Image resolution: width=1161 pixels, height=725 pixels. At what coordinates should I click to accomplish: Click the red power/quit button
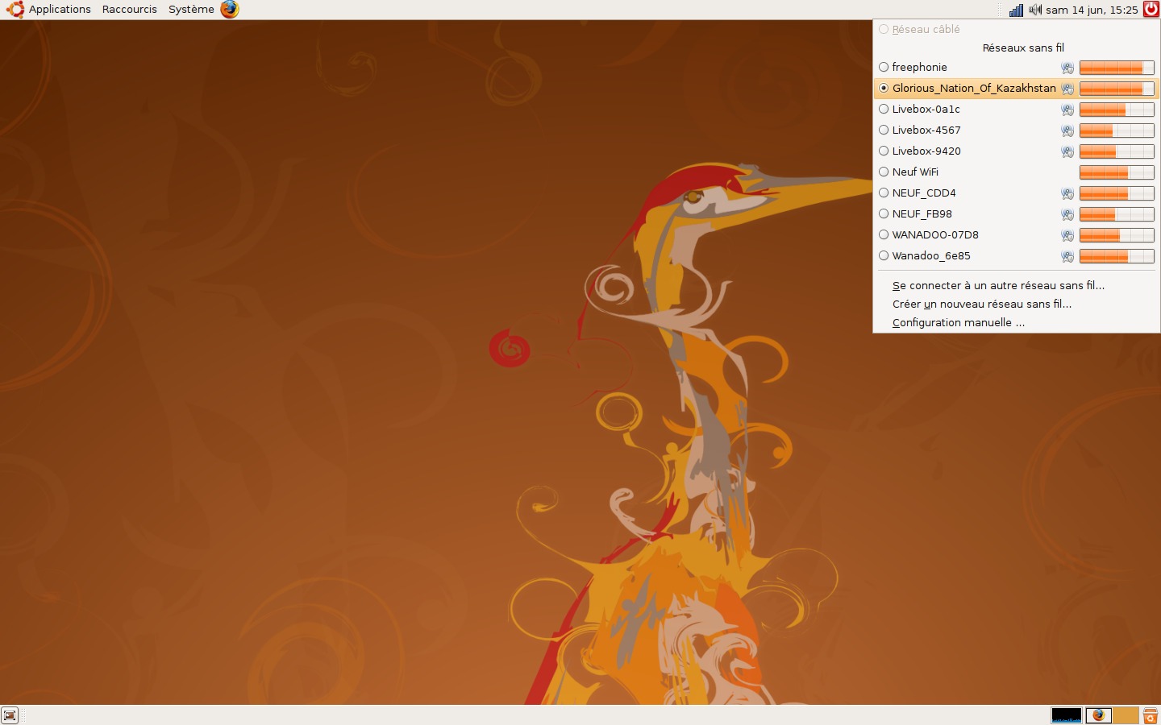click(x=1151, y=10)
